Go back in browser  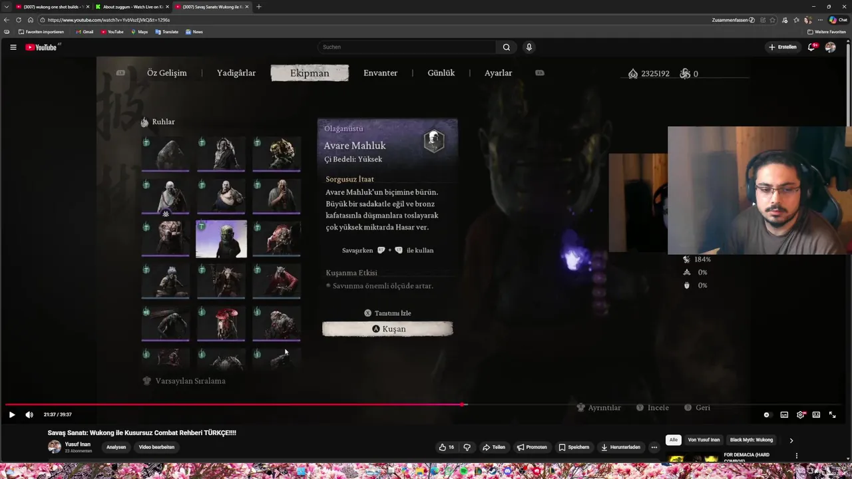pos(7,20)
